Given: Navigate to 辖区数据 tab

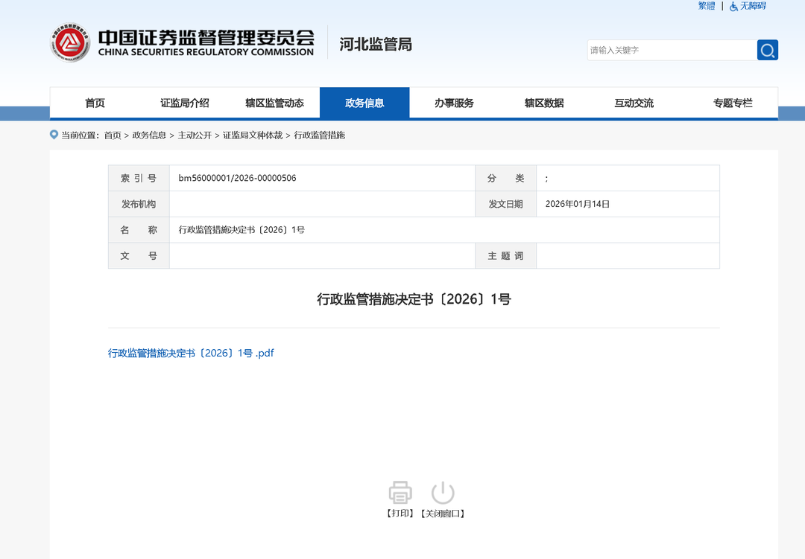Looking at the screenshot, I should coord(544,103).
